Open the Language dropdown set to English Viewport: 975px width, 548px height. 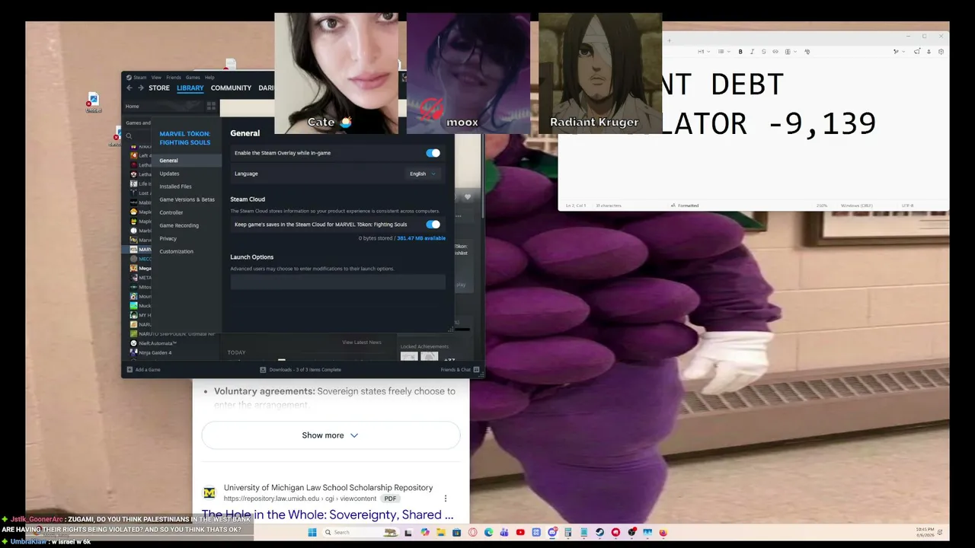(423, 174)
